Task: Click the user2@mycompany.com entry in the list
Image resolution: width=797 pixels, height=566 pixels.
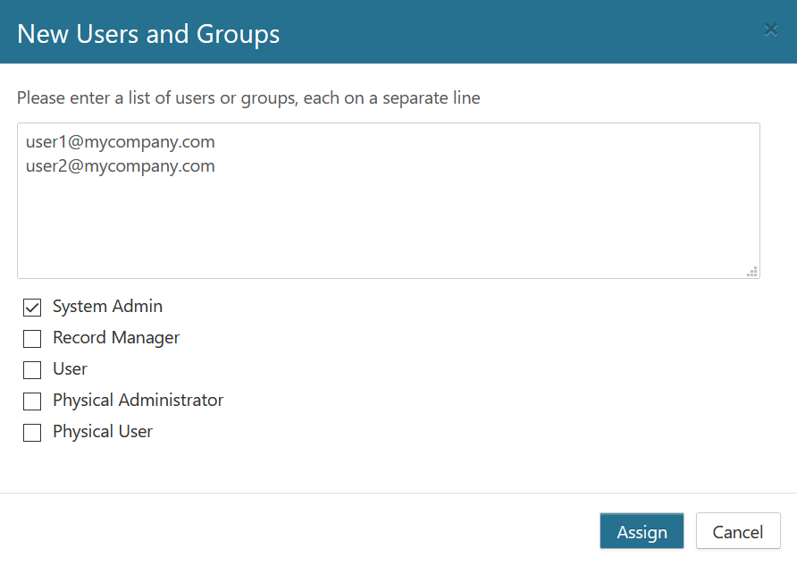Action: (x=121, y=166)
